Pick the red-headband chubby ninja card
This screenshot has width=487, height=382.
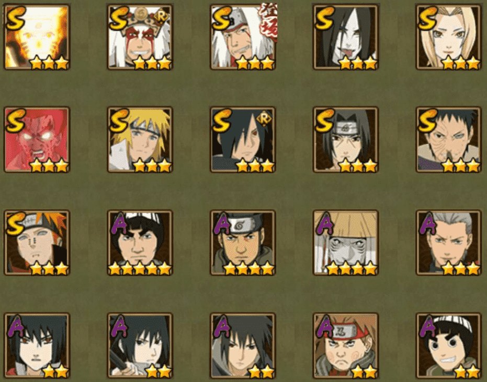[346, 345]
